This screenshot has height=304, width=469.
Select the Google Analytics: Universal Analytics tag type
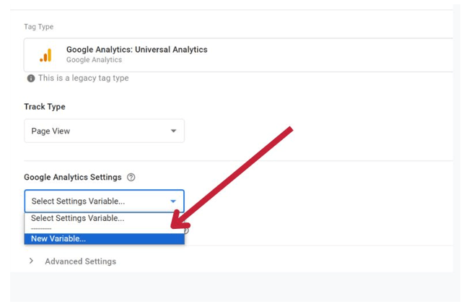(x=238, y=55)
